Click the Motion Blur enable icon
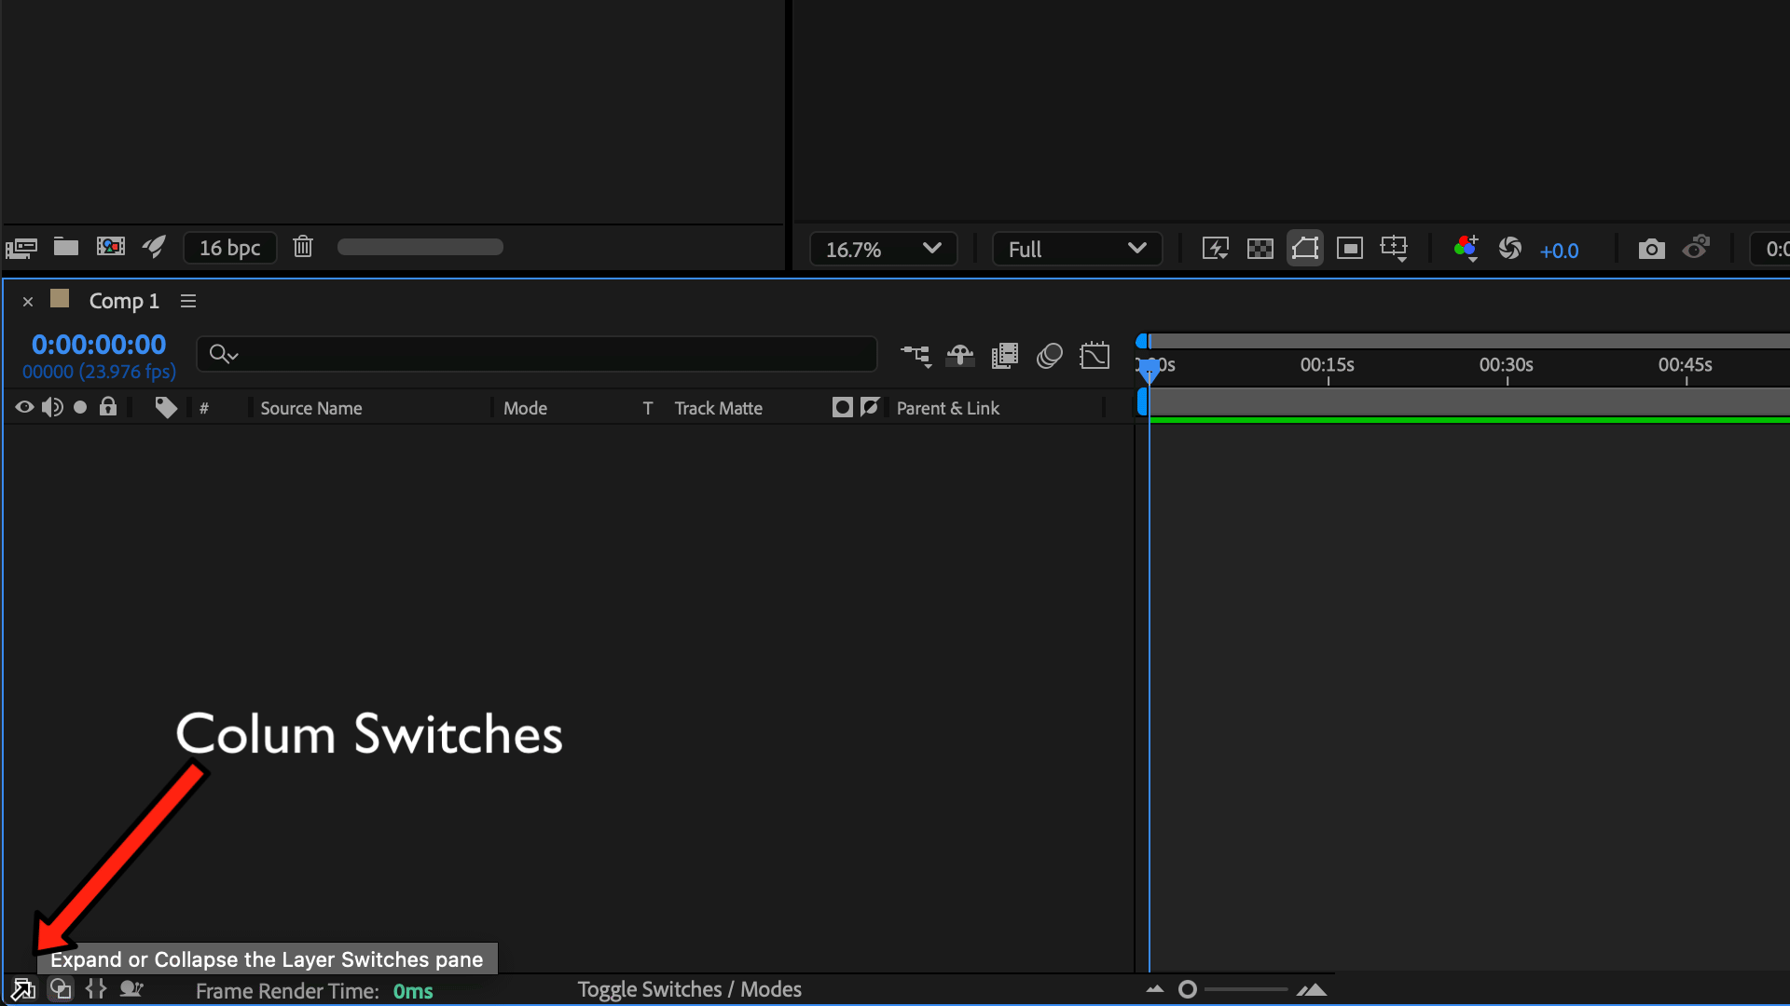The image size is (1790, 1006). 1050,356
